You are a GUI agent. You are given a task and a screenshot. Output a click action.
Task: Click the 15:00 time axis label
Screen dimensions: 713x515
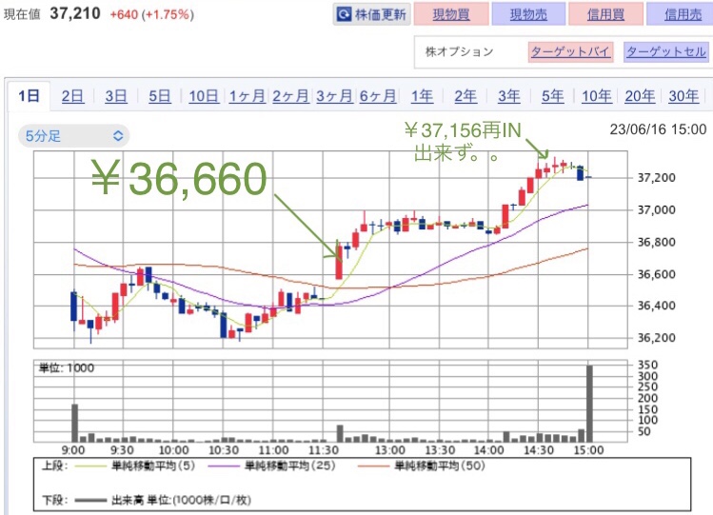coord(588,450)
